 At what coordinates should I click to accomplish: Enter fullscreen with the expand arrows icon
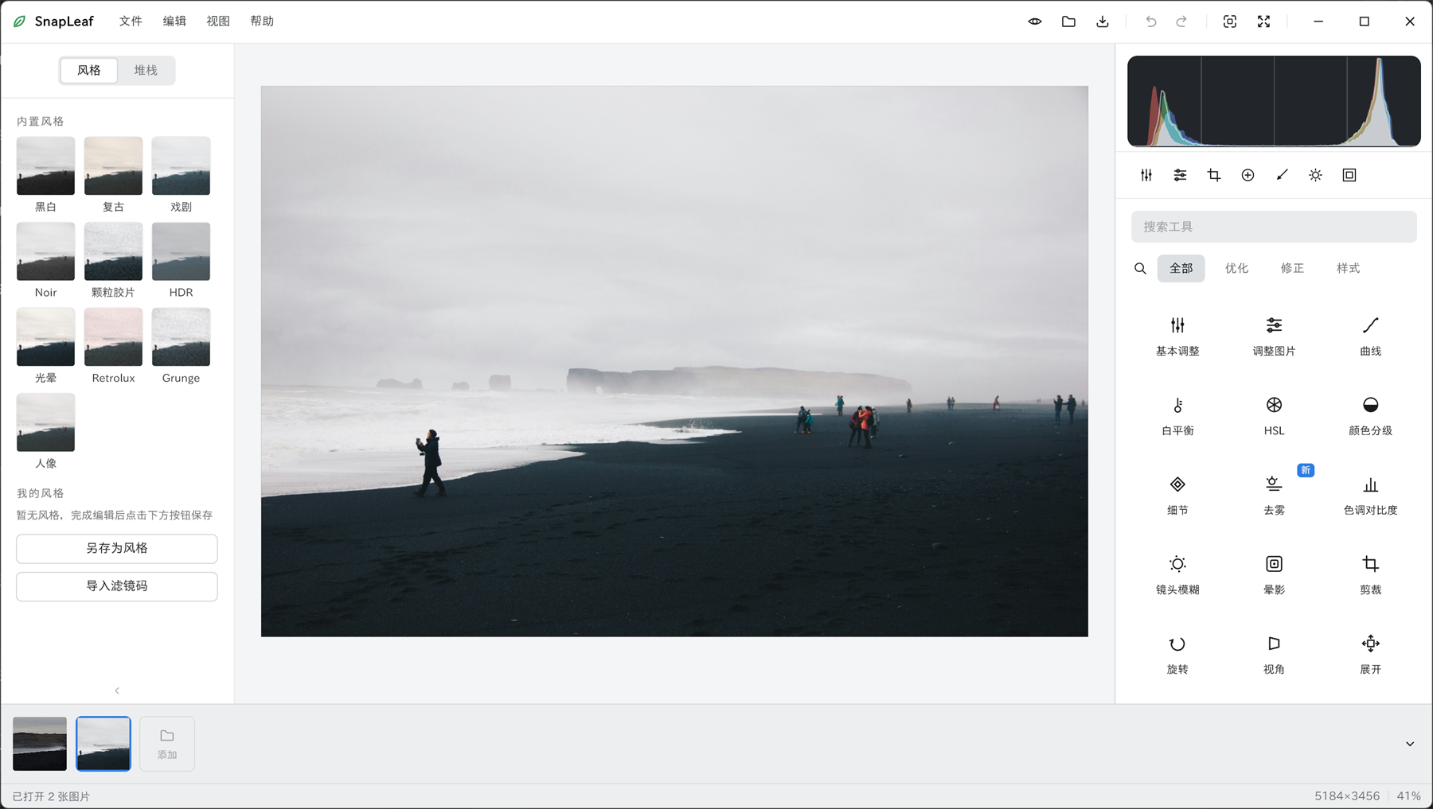pos(1263,21)
